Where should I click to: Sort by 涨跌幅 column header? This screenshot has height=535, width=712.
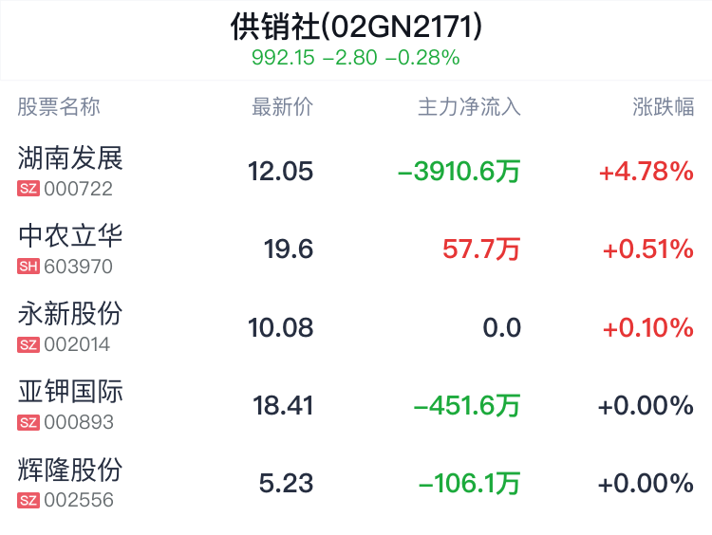[x=663, y=107]
